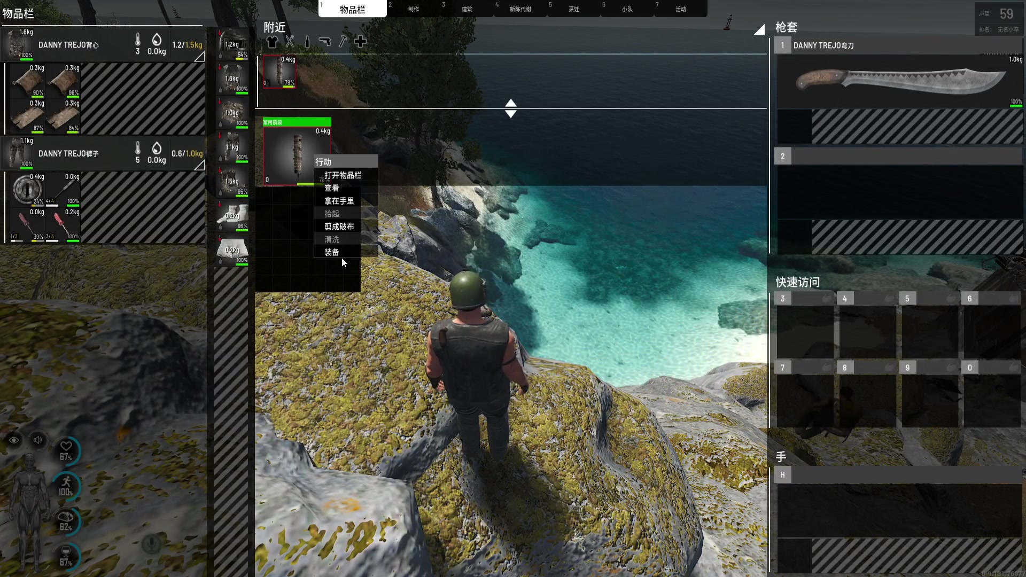The width and height of the screenshot is (1026, 577).
Task: Click quick access slot 7
Action: click(805, 394)
